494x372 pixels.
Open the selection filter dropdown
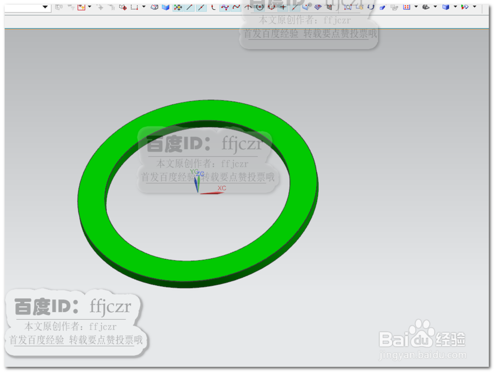point(44,7)
